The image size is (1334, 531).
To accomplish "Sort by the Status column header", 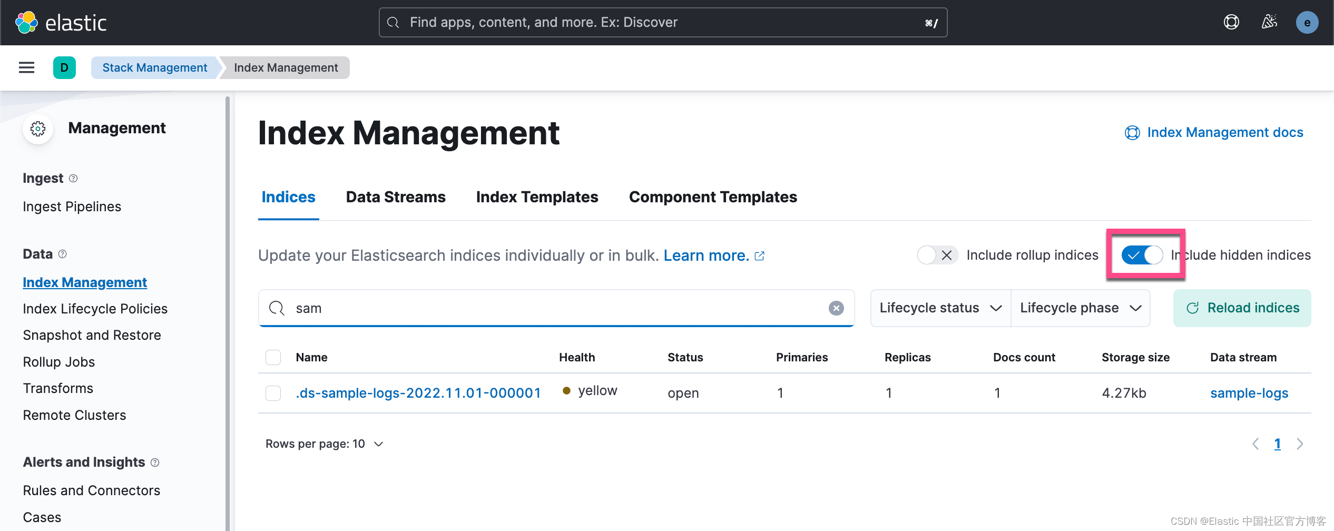I will (685, 358).
